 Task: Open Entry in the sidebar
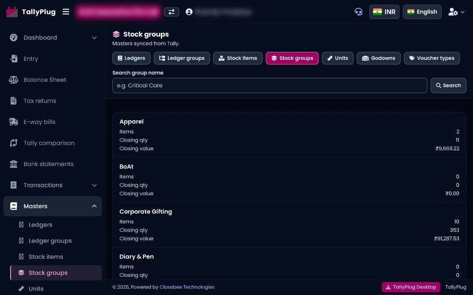[x=53, y=59]
